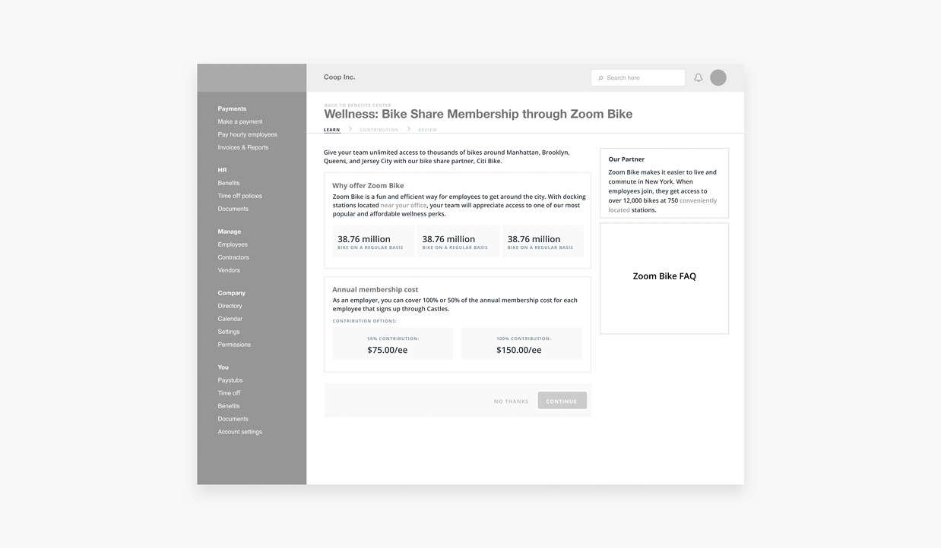Choose the 50% contribution option card

click(393, 344)
